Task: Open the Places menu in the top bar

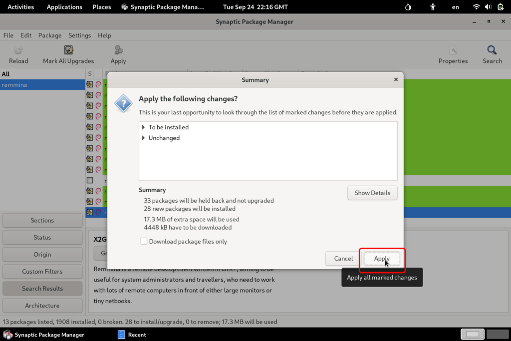Action: 102,7
